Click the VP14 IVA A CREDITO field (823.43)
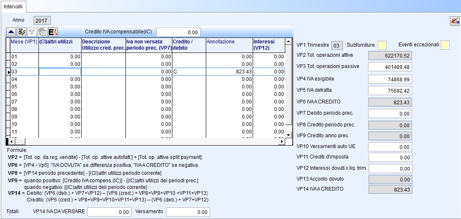Screen dimensions: 461x219 click(390, 189)
